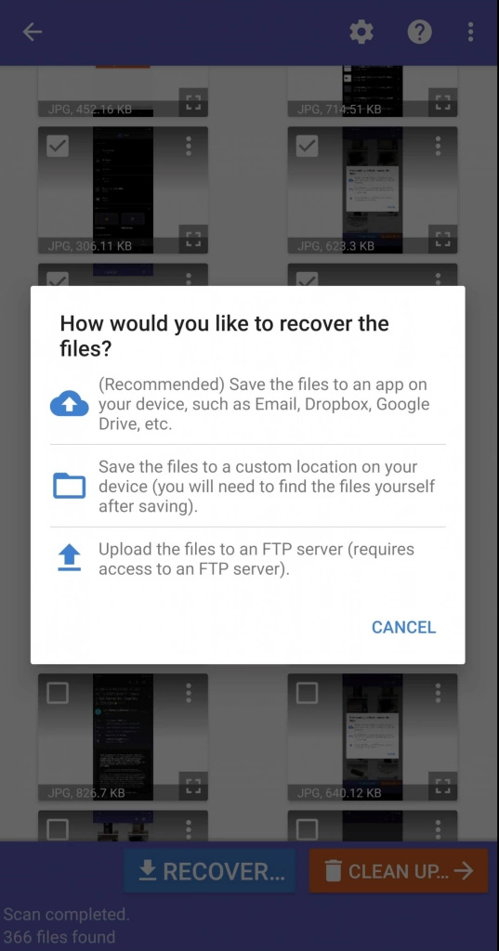This screenshot has height=951, width=499.
Task: Open options menu for 306.11 KB image
Action: [189, 146]
